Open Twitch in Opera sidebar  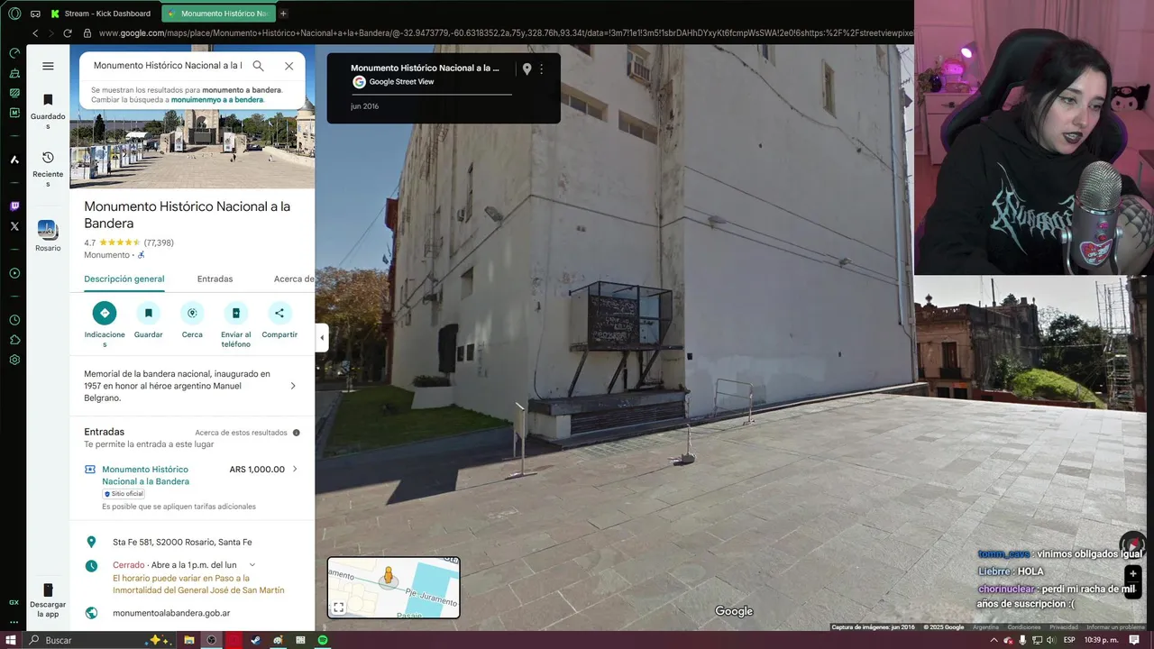pos(14,206)
